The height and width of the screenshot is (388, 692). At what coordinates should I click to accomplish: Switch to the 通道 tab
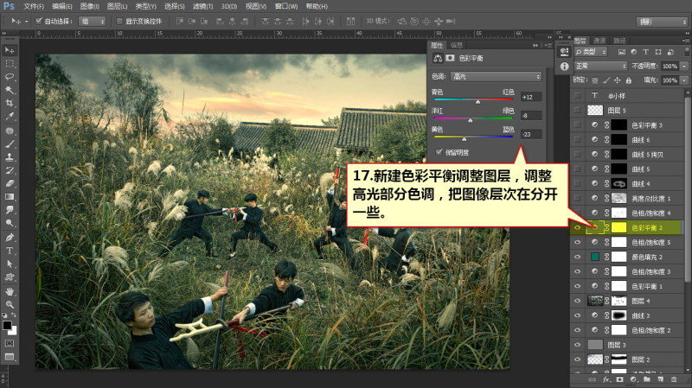(x=599, y=41)
